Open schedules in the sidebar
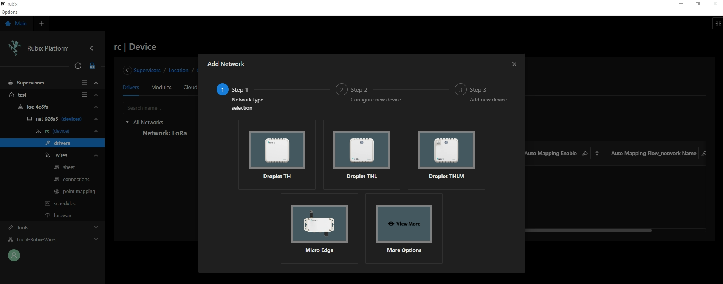The width and height of the screenshot is (723, 284). click(x=65, y=203)
